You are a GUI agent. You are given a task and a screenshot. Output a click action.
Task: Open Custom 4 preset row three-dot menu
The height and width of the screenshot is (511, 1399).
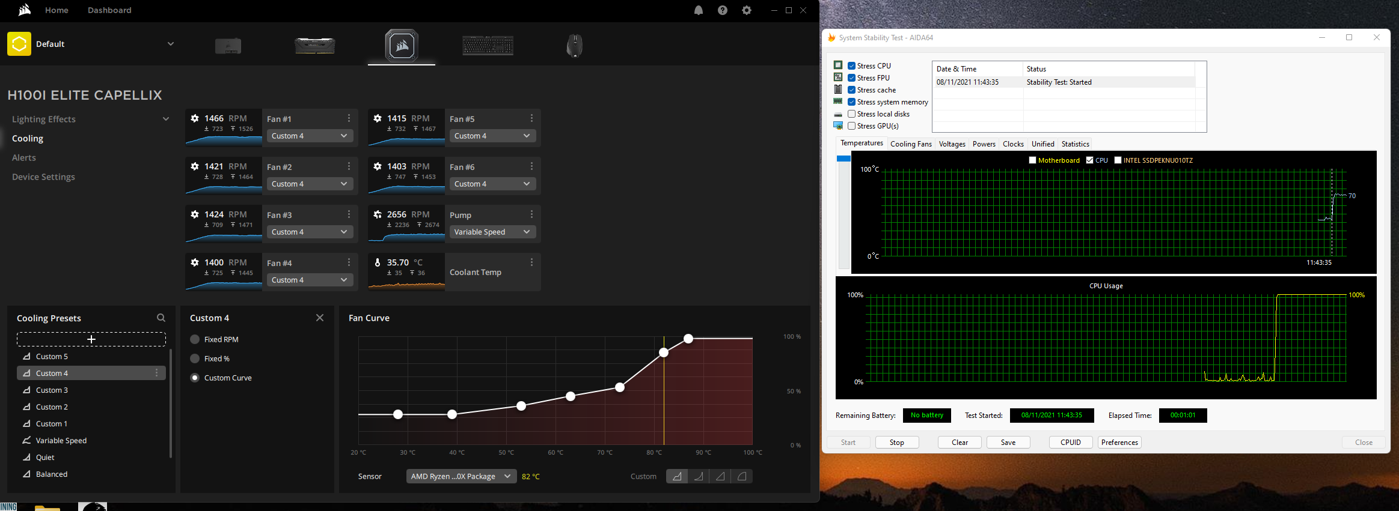(157, 373)
